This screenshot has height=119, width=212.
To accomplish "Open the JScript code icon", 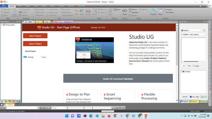I will [x=125, y=11].
